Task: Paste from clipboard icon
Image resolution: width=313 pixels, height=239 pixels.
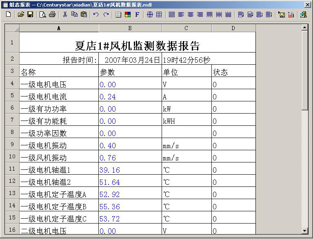Action: (x=84, y=15)
